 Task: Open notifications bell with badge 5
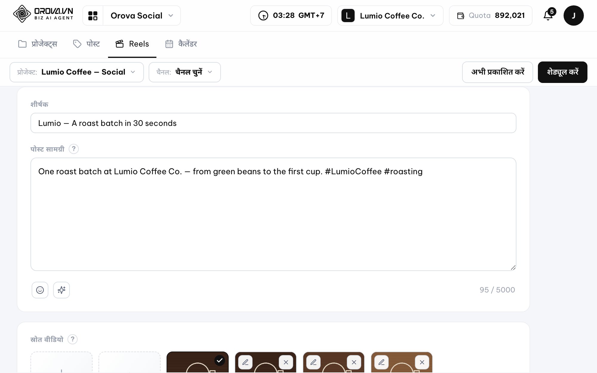pyautogui.click(x=549, y=15)
